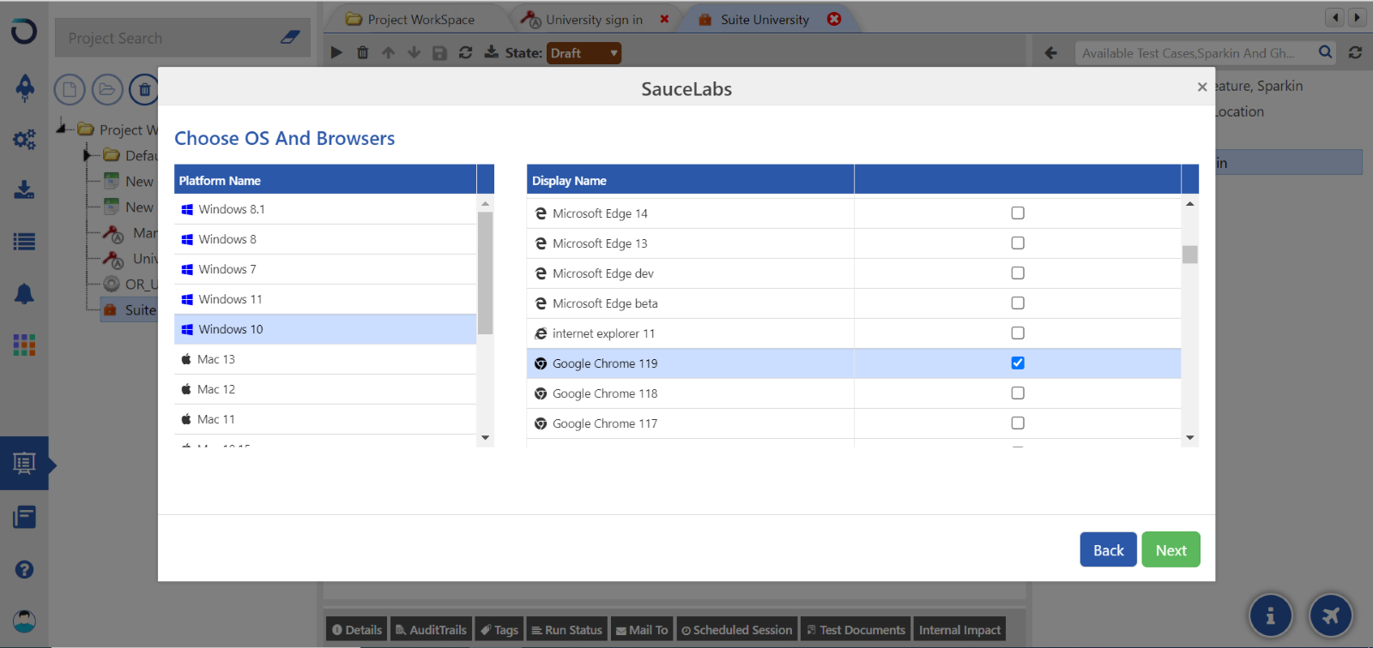
Task: Click the search magnifier in right panel
Action: pyautogui.click(x=1326, y=52)
